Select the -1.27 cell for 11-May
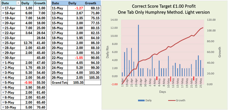This screenshot has height=110, width=229. (x=76, y=8)
